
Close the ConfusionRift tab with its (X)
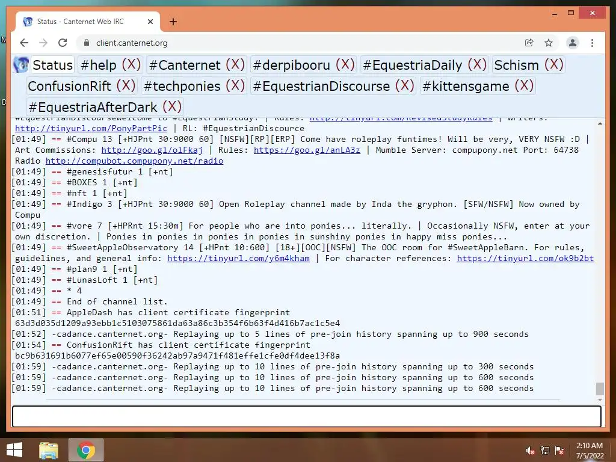pos(126,85)
